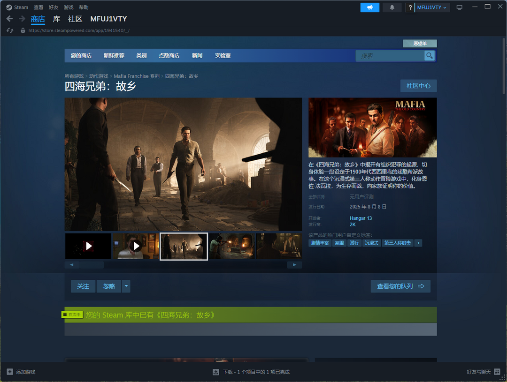Open the 您的商店 store menu
Screen dimensions: 507x382
(x=81, y=55)
